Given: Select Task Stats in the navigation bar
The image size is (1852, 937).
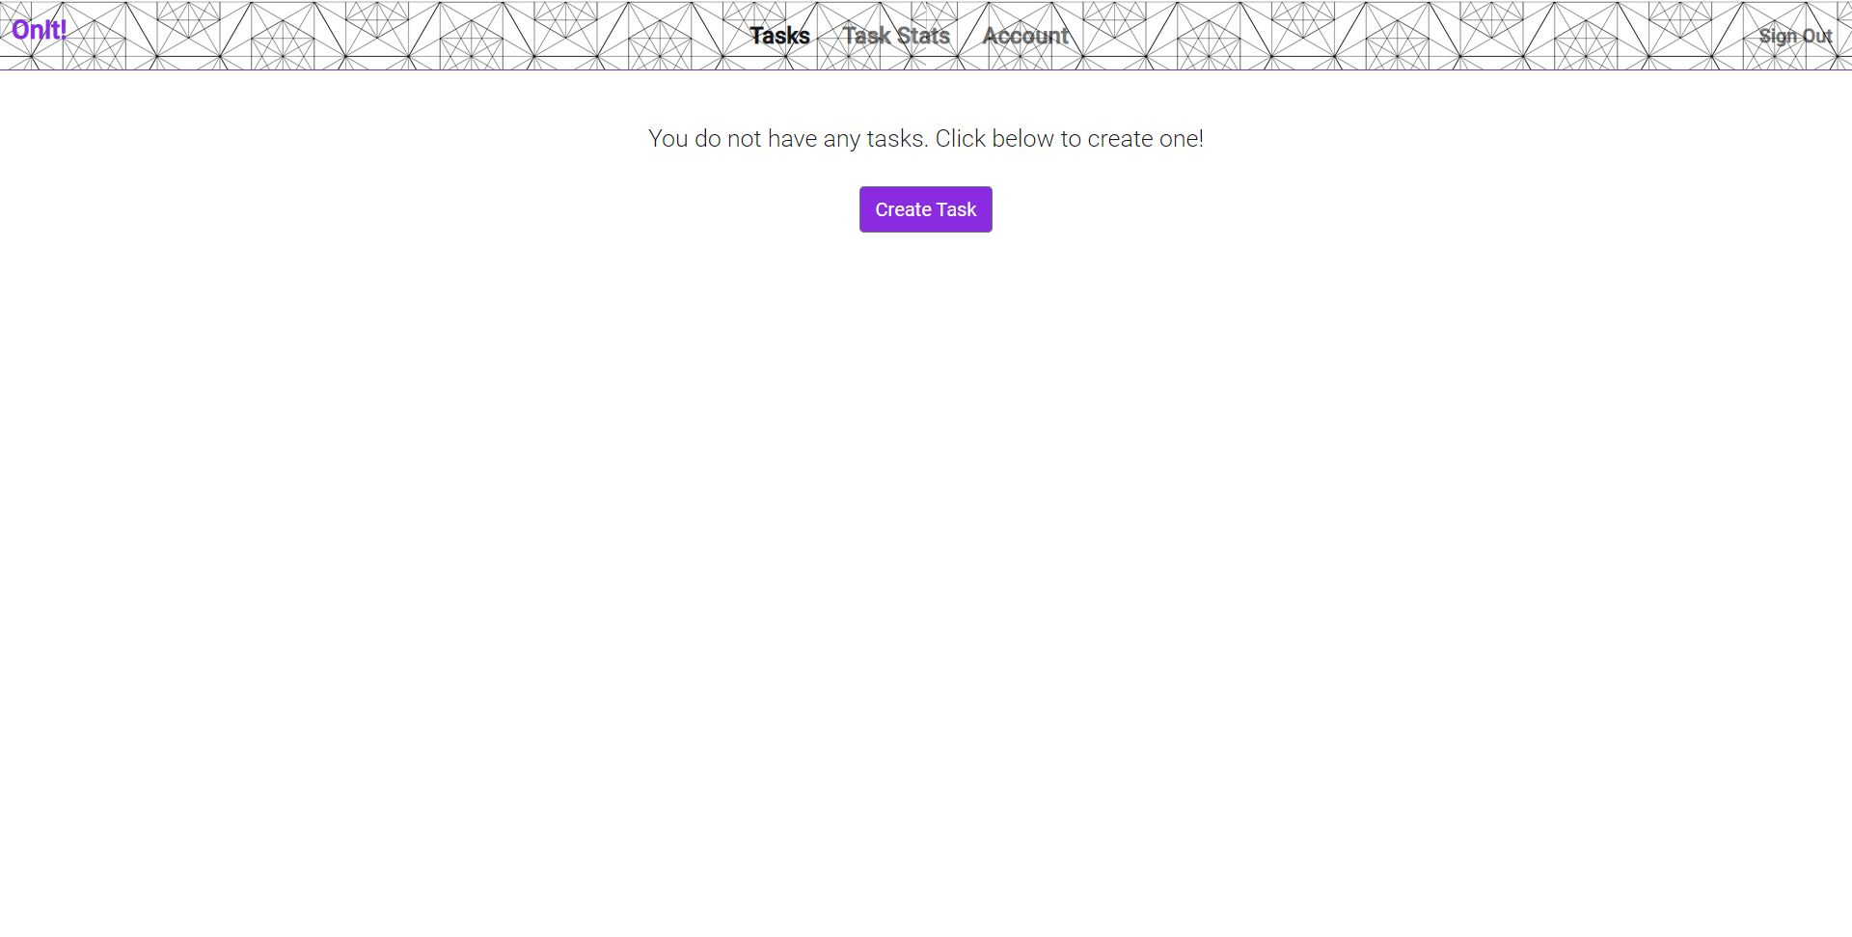Looking at the screenshot, I should coord(896,36).
